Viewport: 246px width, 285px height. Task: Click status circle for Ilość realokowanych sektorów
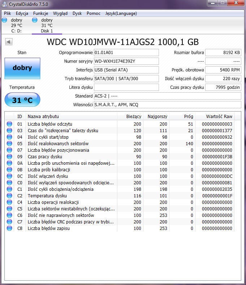(9, 144)
